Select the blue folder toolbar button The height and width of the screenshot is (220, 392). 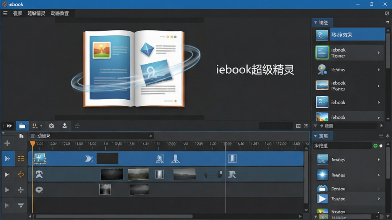tap(22, 126)
